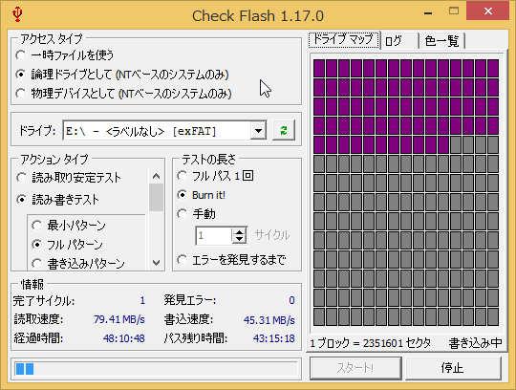Click write speed value 45.31 MB/s
Image resolution: width=516 pixels, height=390 pixels.
coord(269,320)
